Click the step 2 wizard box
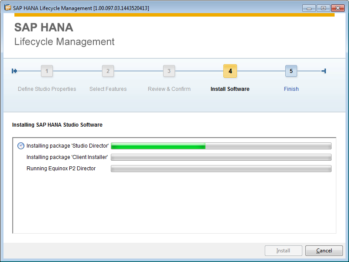 pos(108,71)
